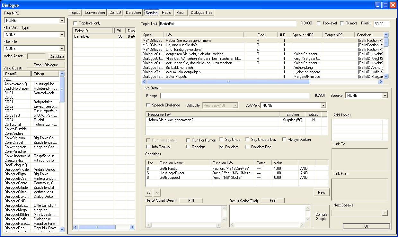Switch to the Topics tab

(x=75, y=13)
